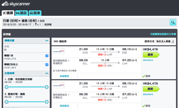
Task: Click the passenger icon x 1
Action: coord(38,24)
